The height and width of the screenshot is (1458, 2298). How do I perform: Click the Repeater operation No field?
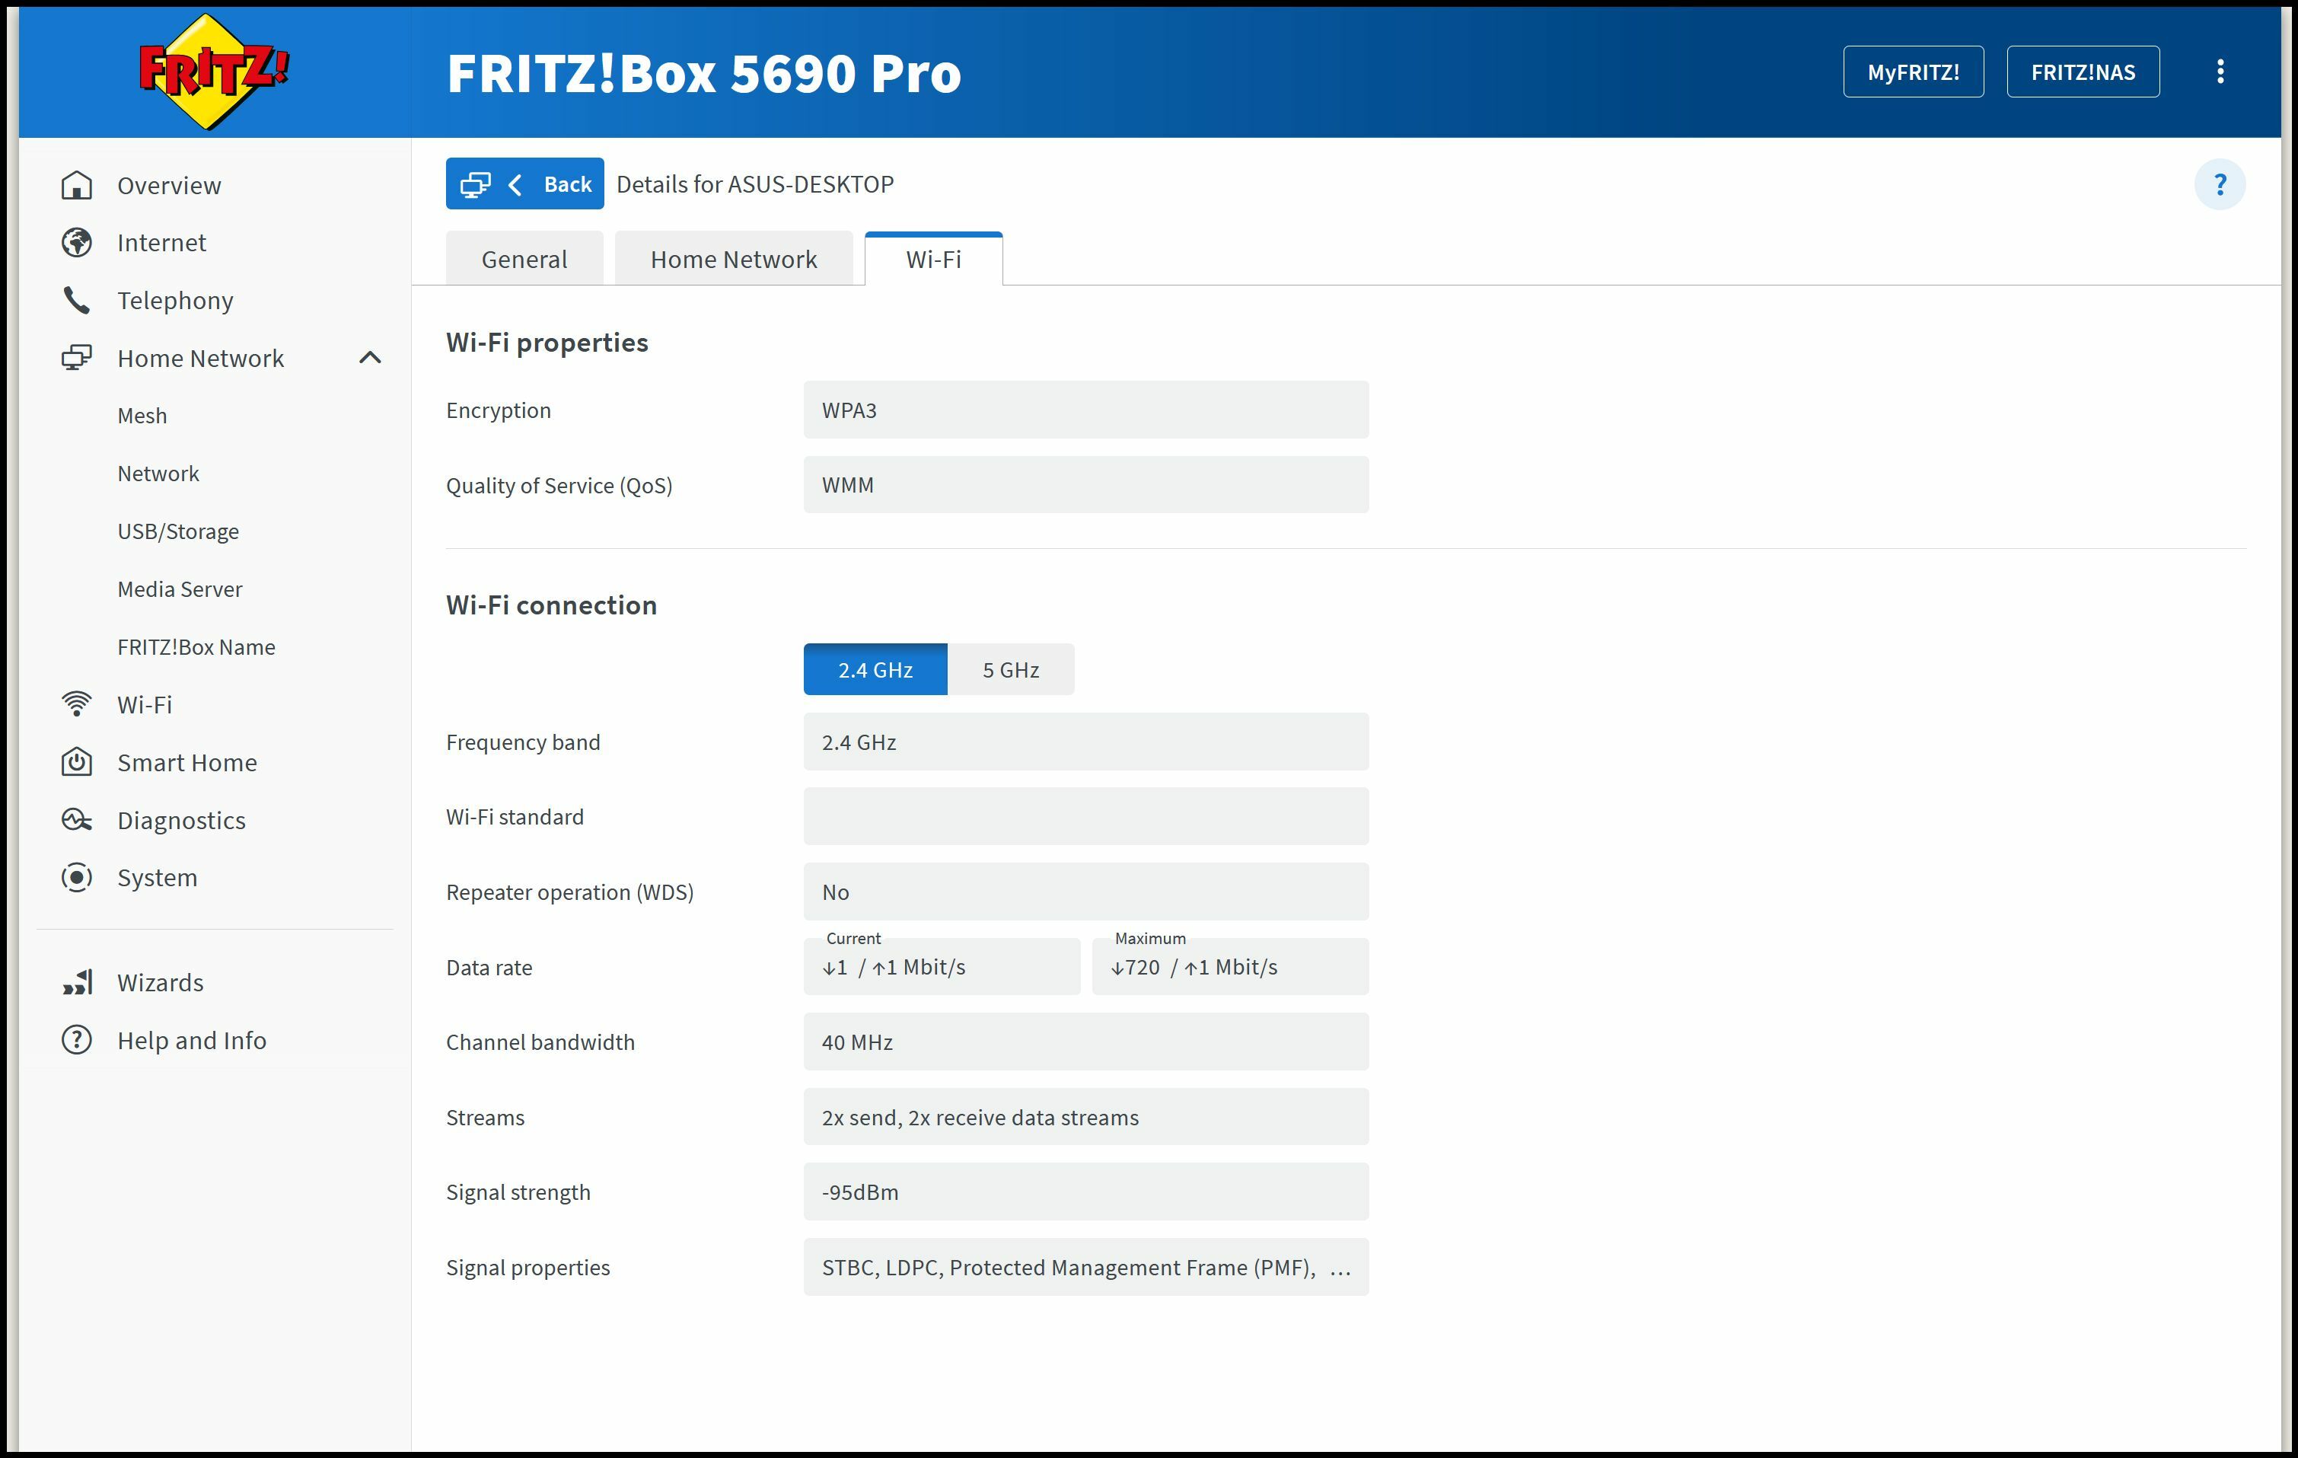tap(1086, 892)
